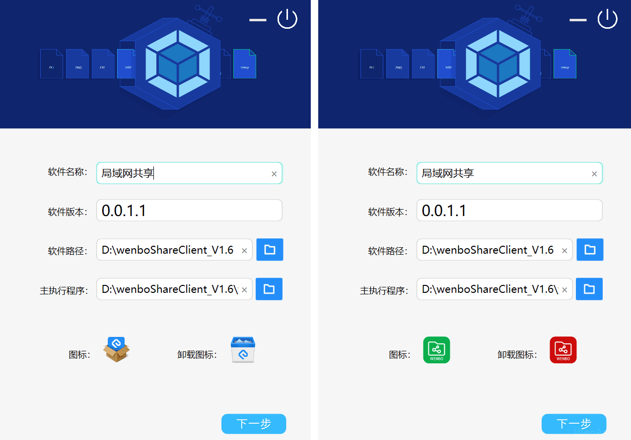Click the blue bin uninstall icon

click(243, 350)
